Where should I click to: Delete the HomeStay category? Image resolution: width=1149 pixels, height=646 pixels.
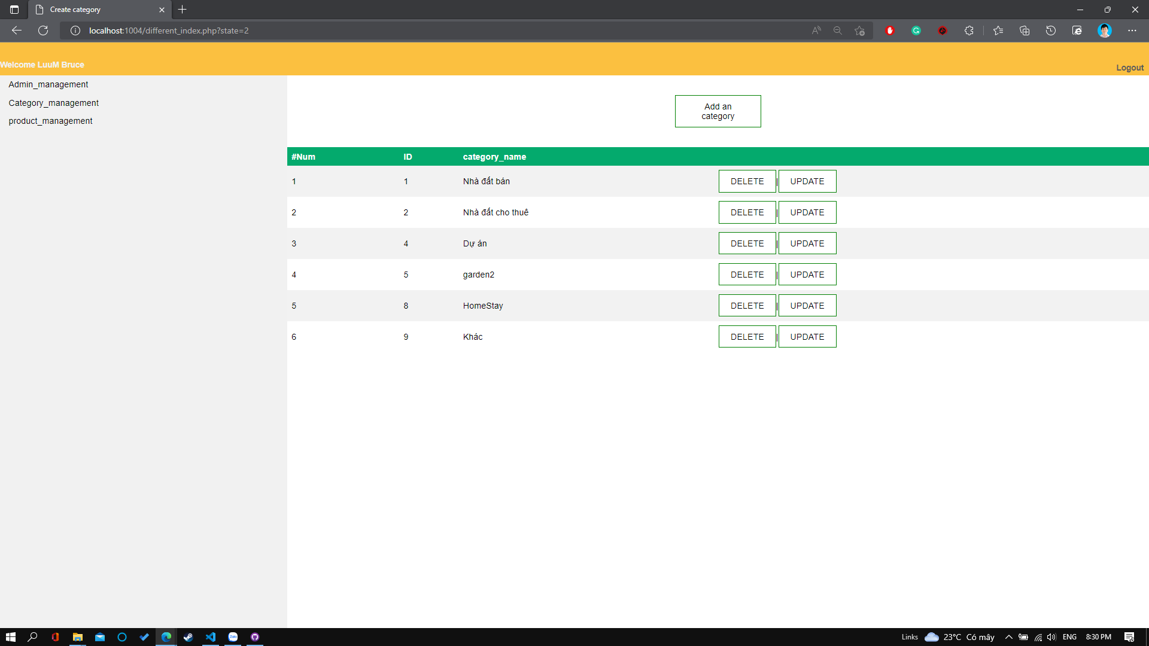point(747,305)
